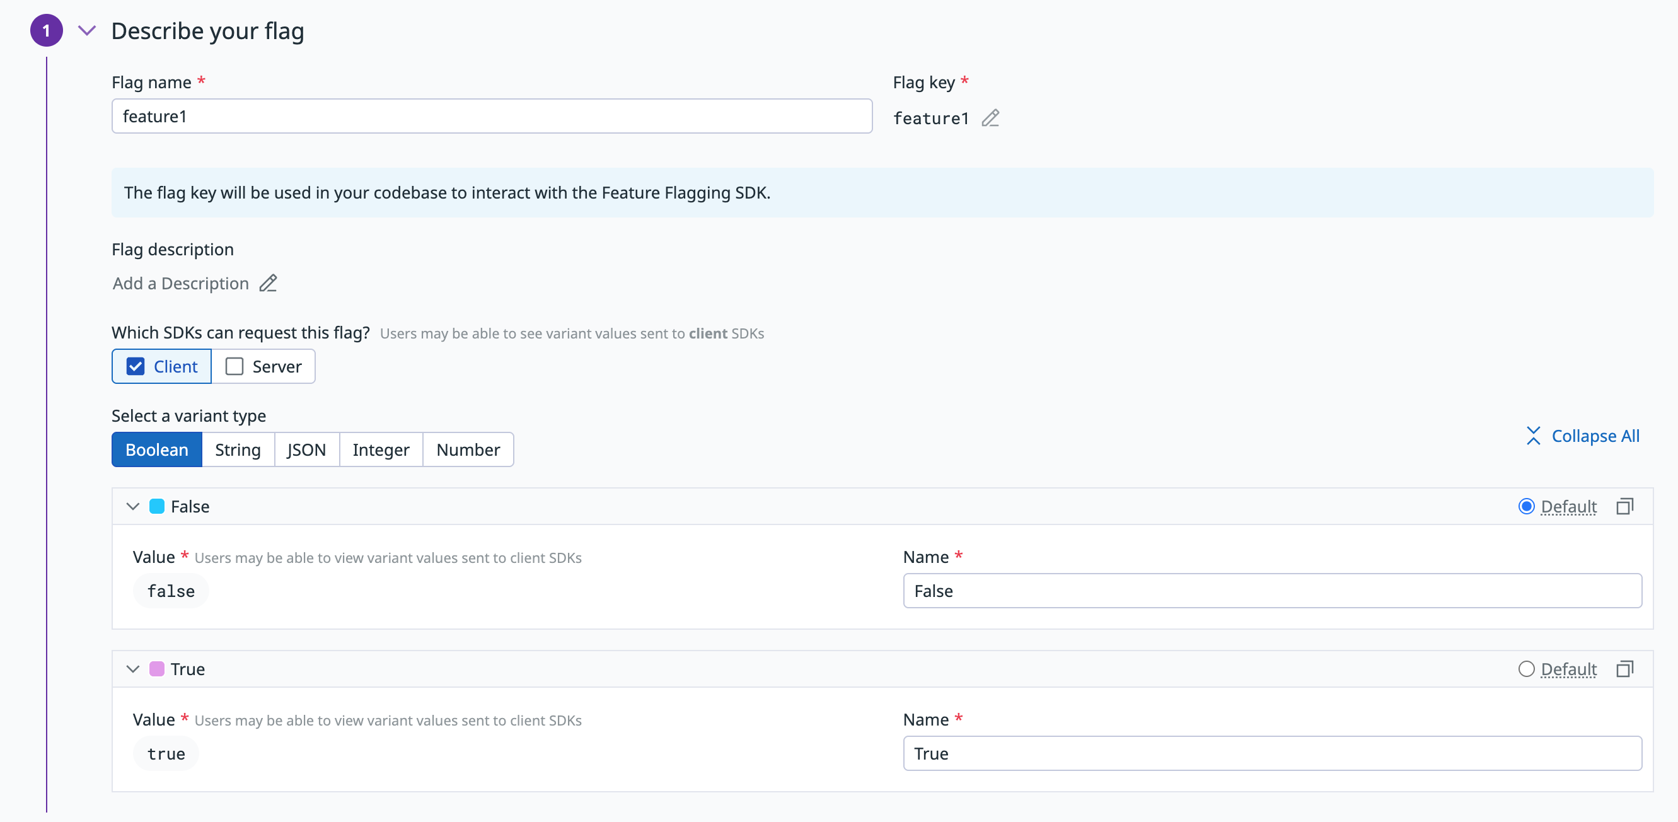Click the pink True variant color swatch
This screenshot has width=1678, height=822.
(157, 669)
